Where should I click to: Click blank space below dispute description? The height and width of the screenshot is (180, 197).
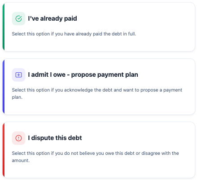pos(99,170)
